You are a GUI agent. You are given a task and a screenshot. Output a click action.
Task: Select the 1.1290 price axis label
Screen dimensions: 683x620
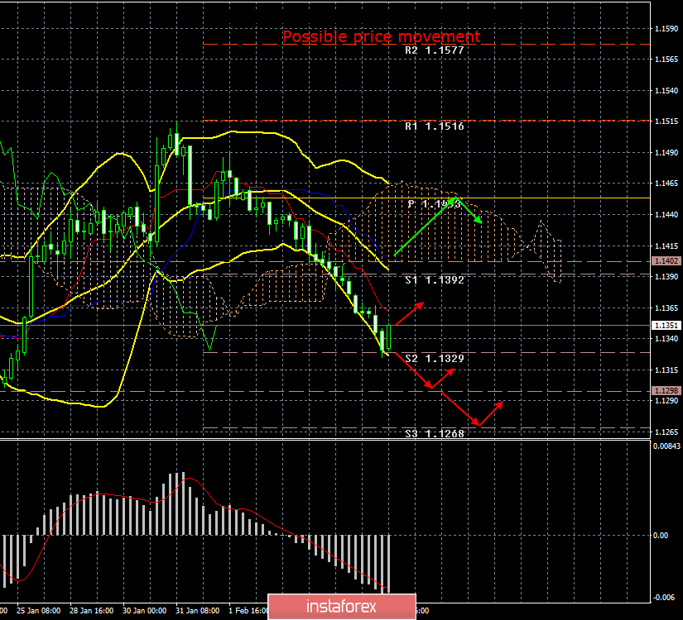666,401
